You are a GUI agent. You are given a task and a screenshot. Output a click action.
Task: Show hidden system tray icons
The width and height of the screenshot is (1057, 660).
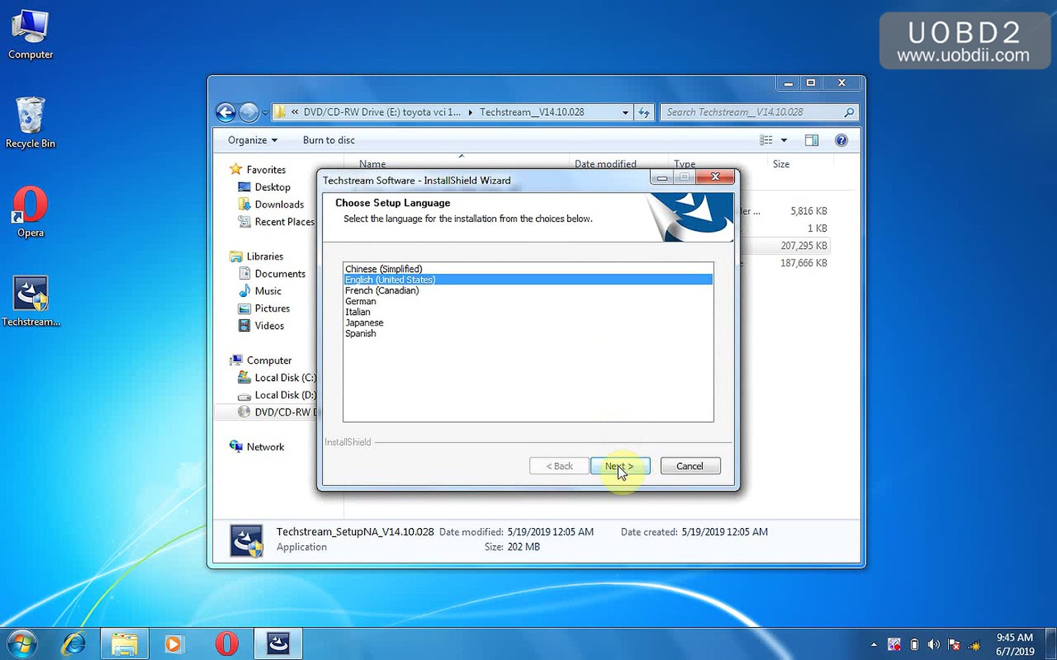coord(874,644)
